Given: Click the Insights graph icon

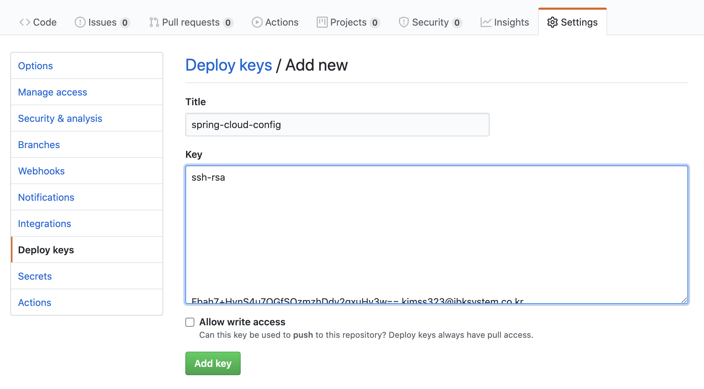Looking at the screenshot, I should click(x=486, y=22).
